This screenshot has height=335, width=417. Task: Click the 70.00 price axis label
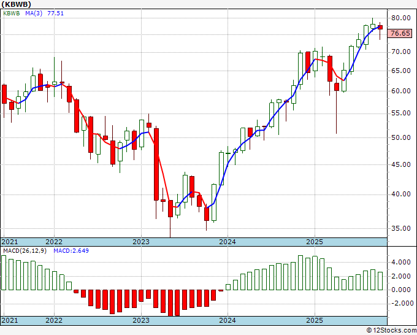pos(401,52)
